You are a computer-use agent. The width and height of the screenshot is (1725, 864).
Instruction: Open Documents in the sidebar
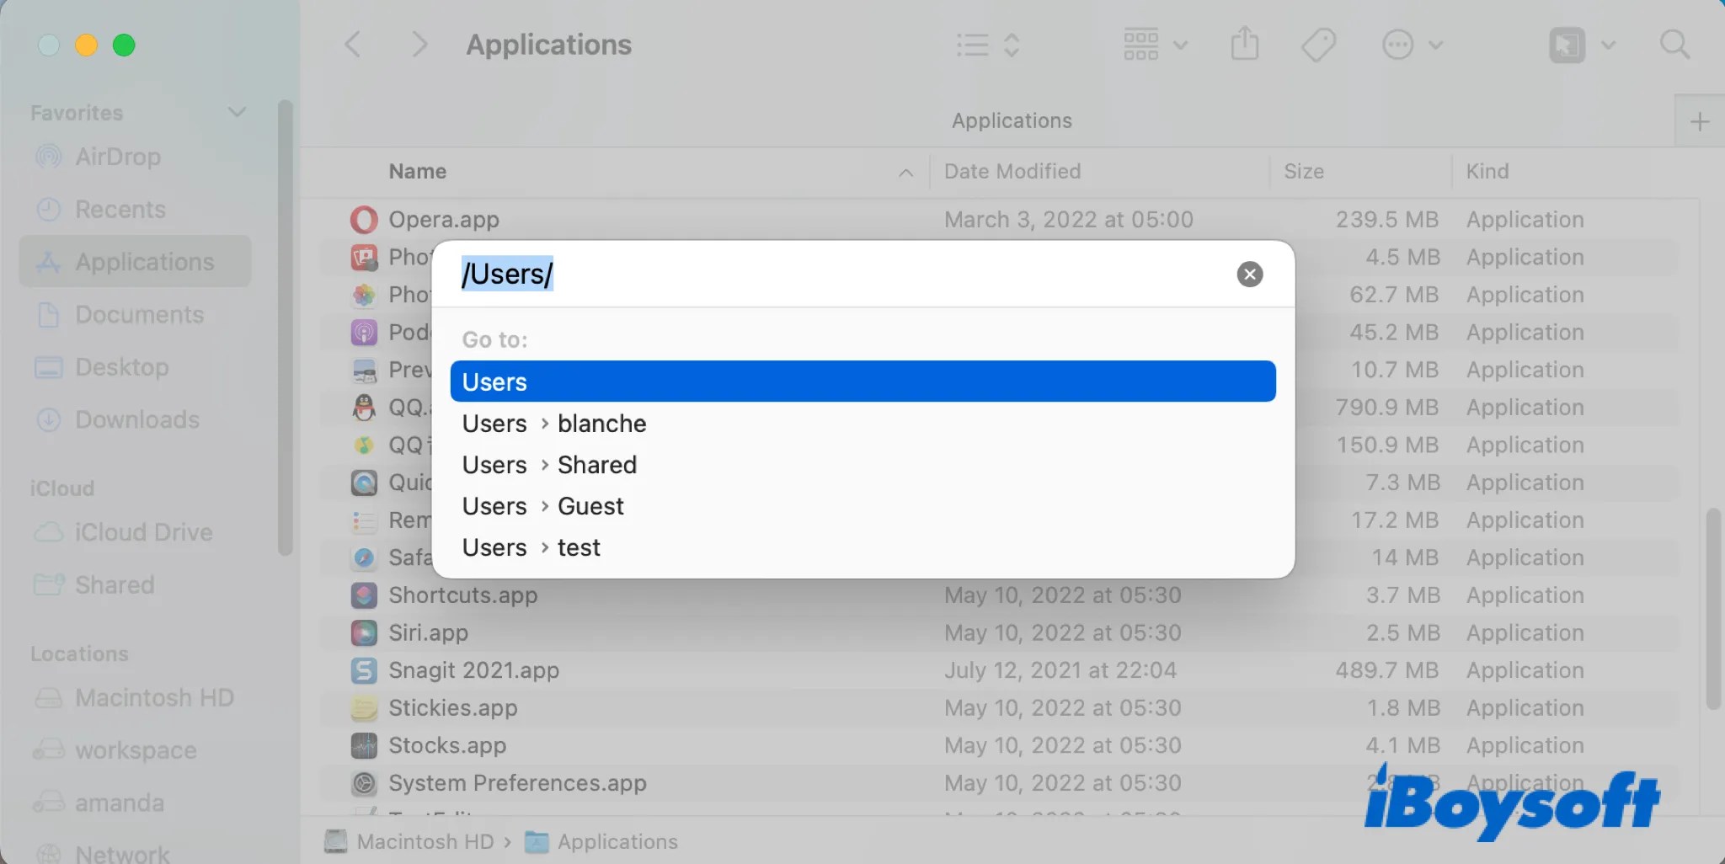(135, 314)
